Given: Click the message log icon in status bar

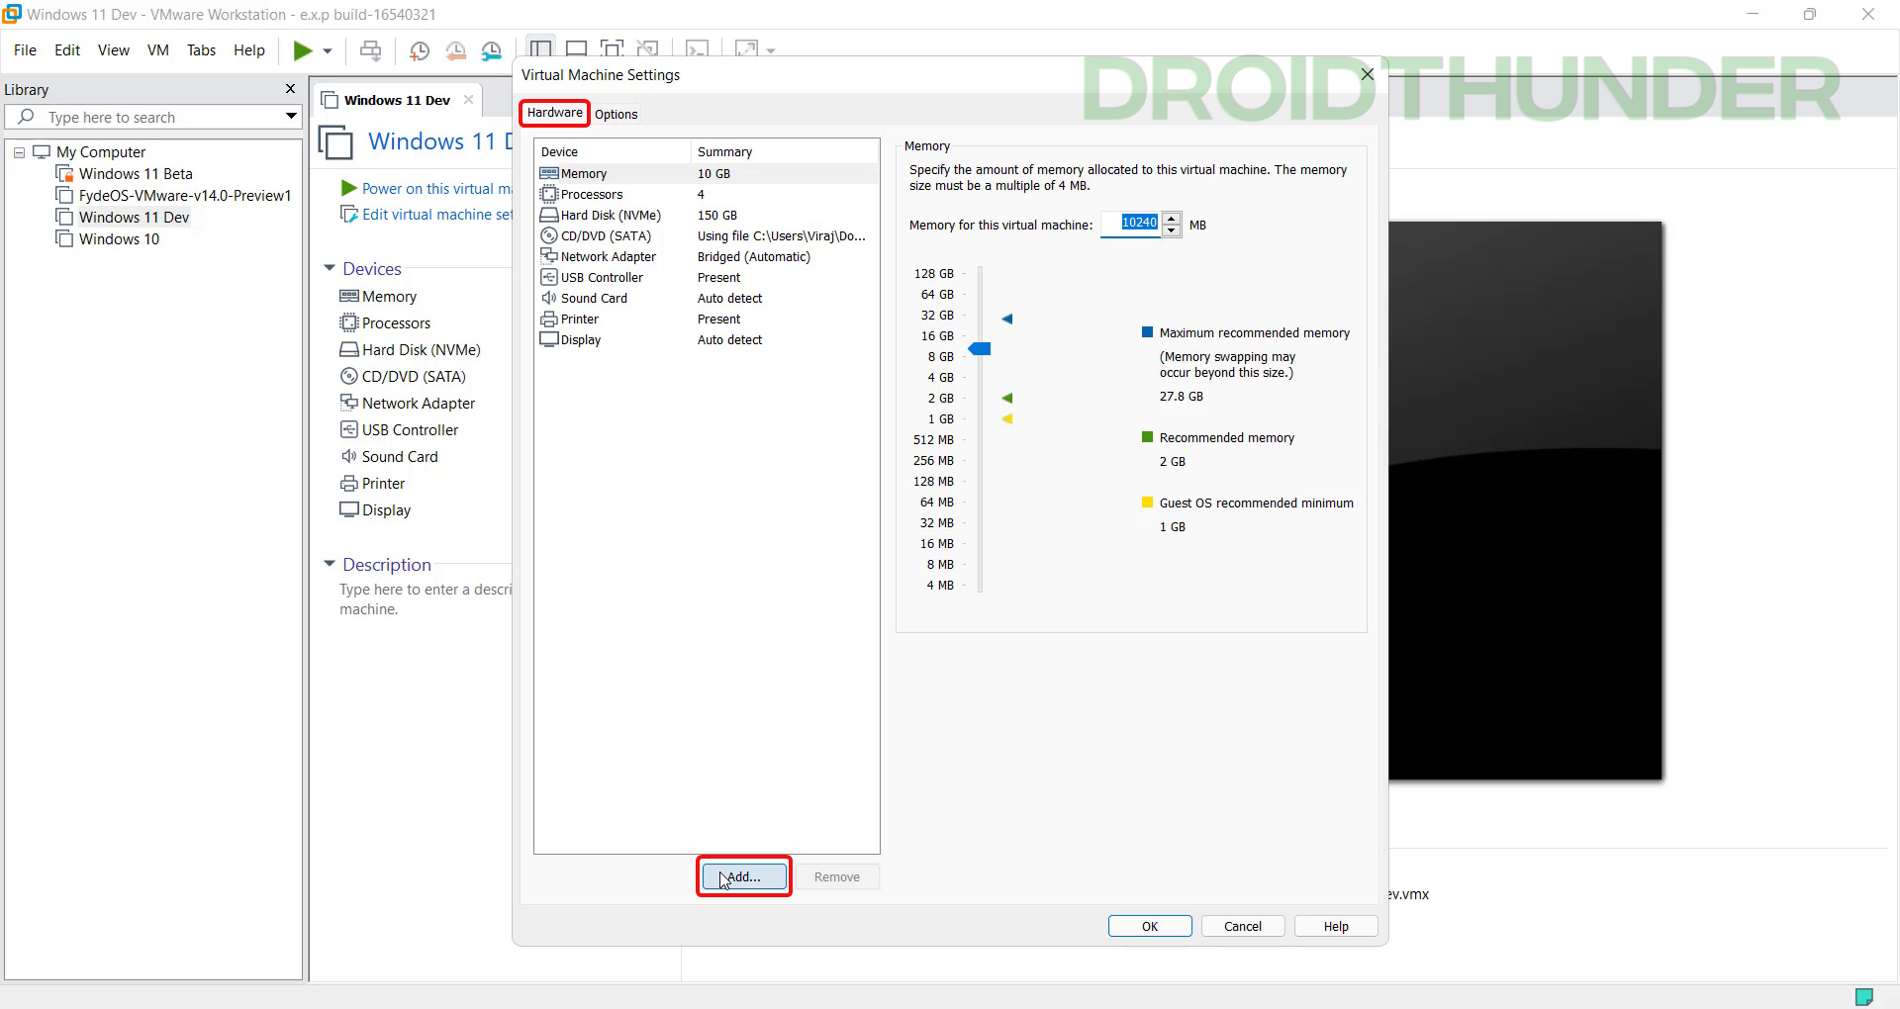Looking at the screenshot, I should 1864,996.
